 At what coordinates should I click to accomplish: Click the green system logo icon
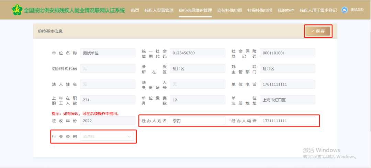(x=17, y=10)
